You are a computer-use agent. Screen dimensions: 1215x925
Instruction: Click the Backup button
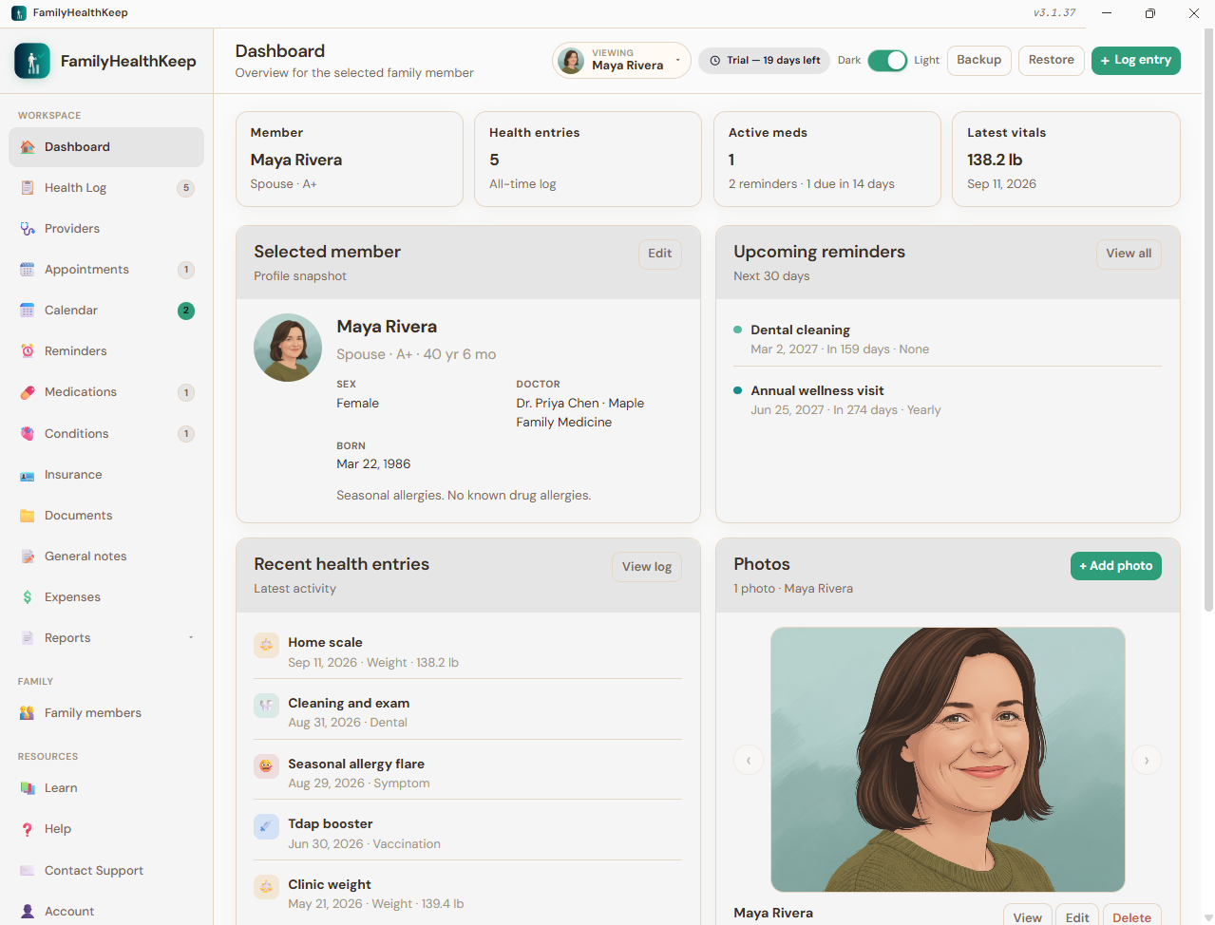pyautogui.click(x=978, y=60)
